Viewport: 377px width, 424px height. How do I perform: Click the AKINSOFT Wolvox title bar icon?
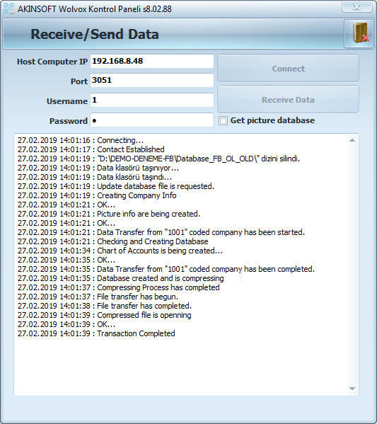tap(9, 8)
